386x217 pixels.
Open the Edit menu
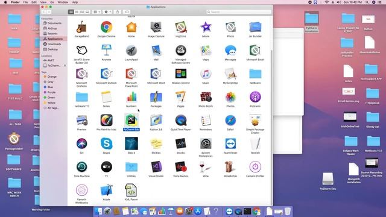(34, 2)
